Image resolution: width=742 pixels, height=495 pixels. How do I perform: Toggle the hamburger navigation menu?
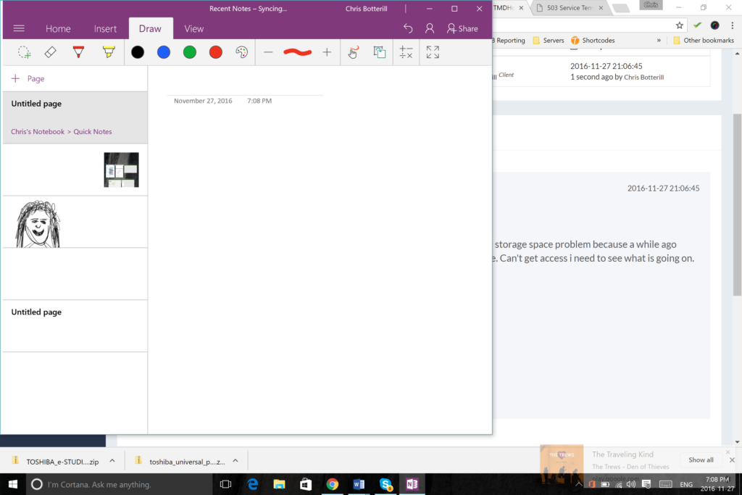19,28
